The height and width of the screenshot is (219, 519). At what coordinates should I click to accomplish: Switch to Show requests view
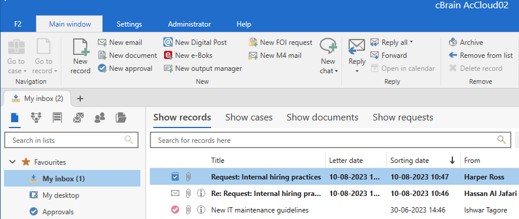pyautogui.click(x=403, y=117)
